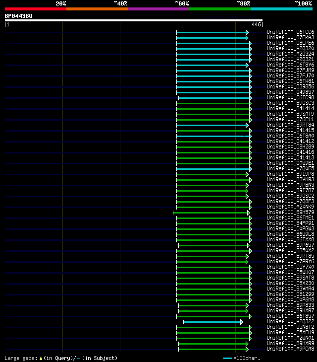
Task: Click the arrowhead of the UniRef100_Q8LPE6 alignment
Action: [x=251, y=43]
